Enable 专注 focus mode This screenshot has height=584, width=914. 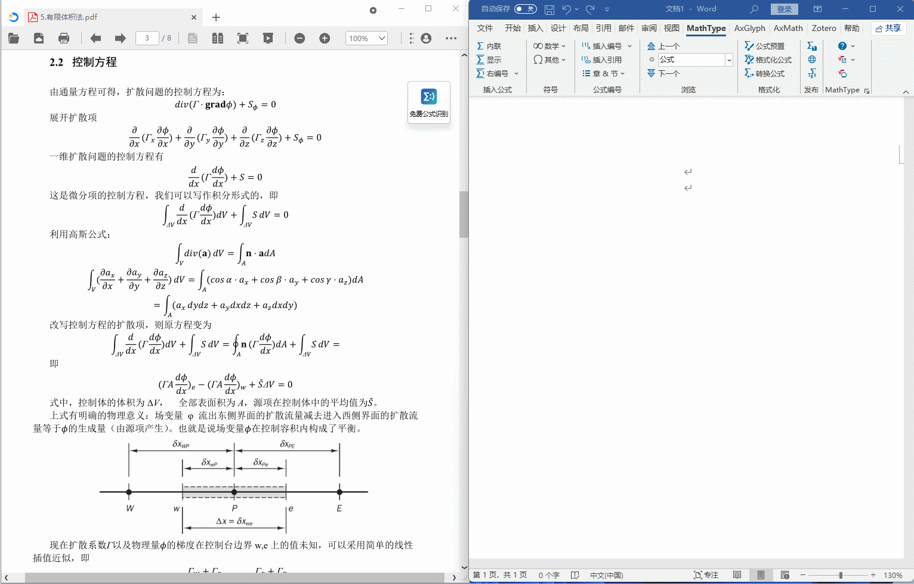coord(706,575)
